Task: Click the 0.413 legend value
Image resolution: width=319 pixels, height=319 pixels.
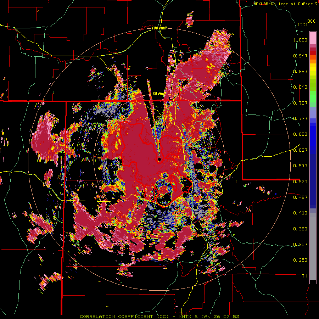Action: [300, 213]
